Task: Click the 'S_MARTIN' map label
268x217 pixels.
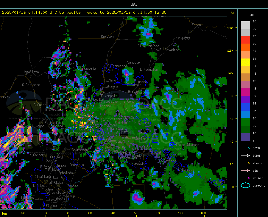Action: click(123, 133)
